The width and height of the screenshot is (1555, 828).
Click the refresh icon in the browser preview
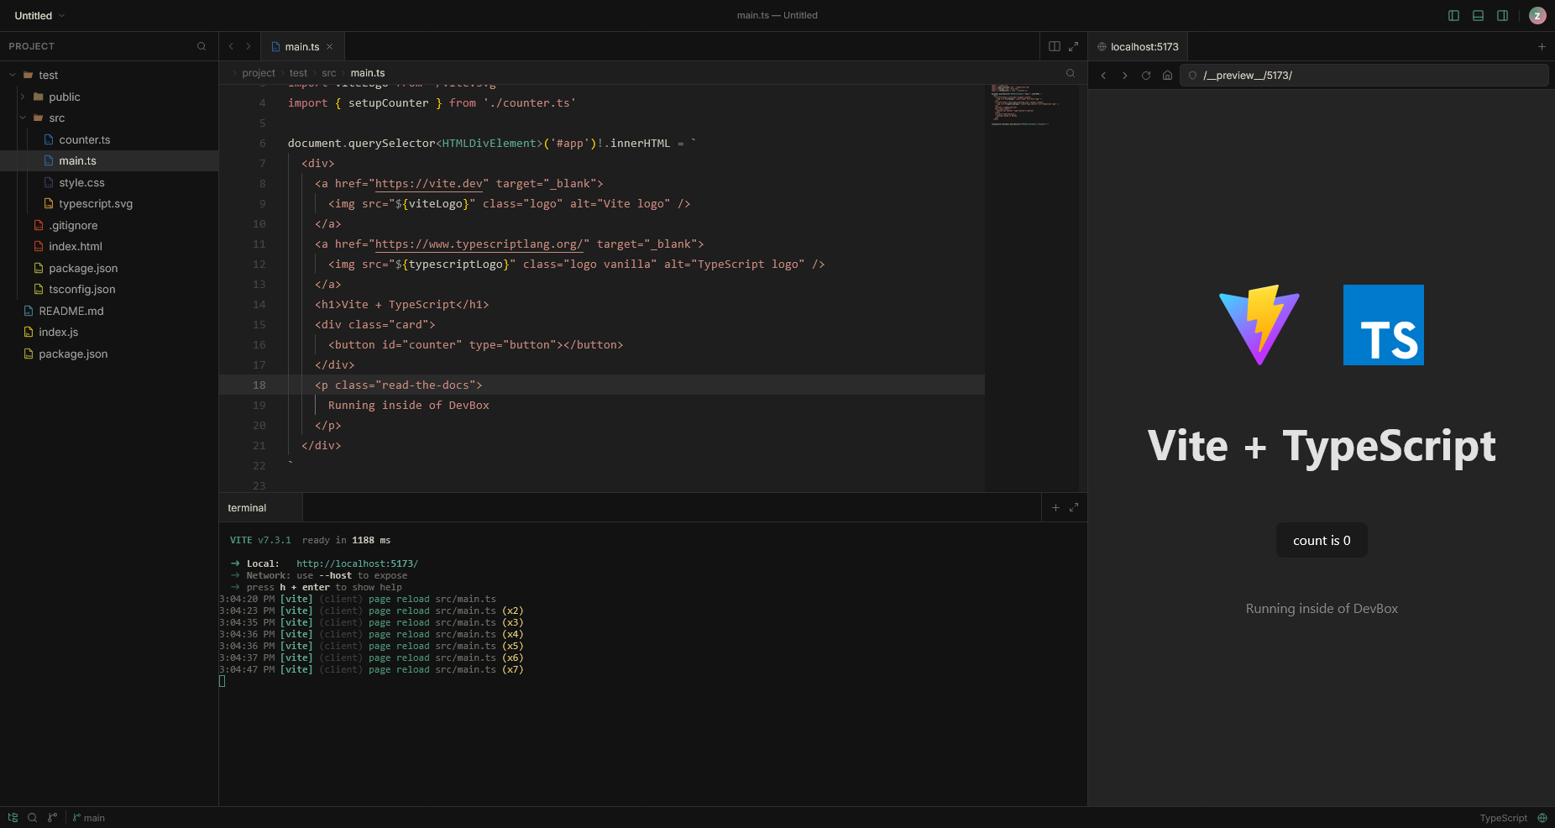pyautogui.click(x=1145, y=75)
